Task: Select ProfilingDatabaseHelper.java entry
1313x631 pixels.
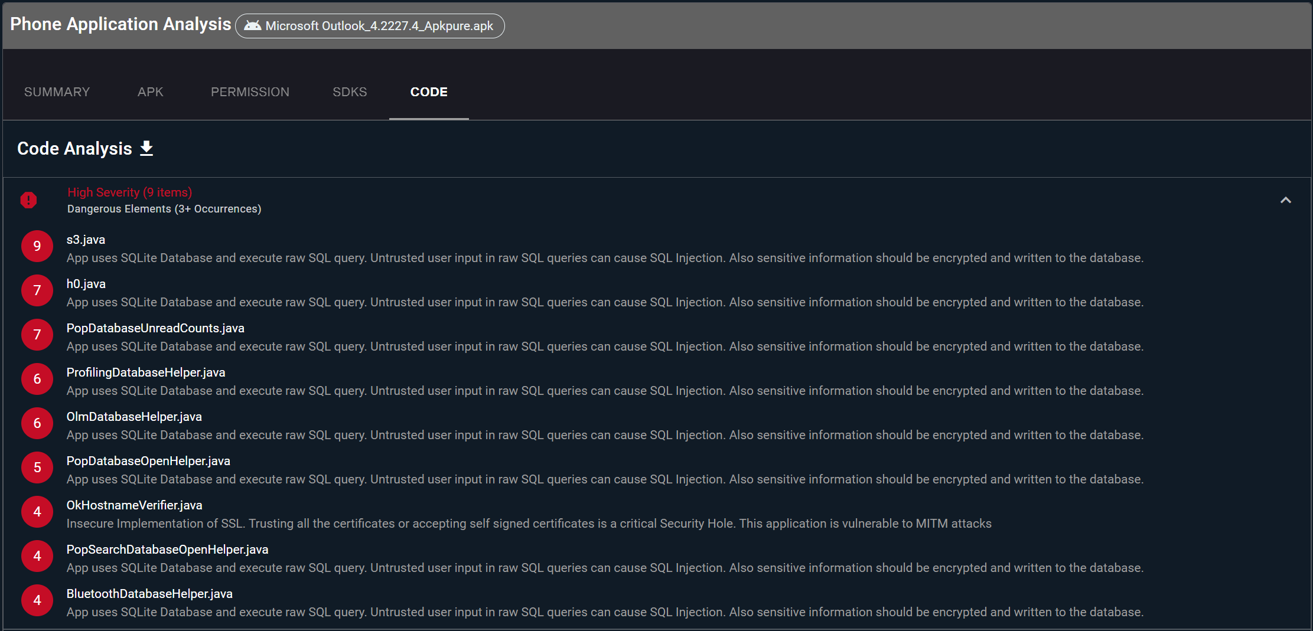Action: [x=146, y=372]
